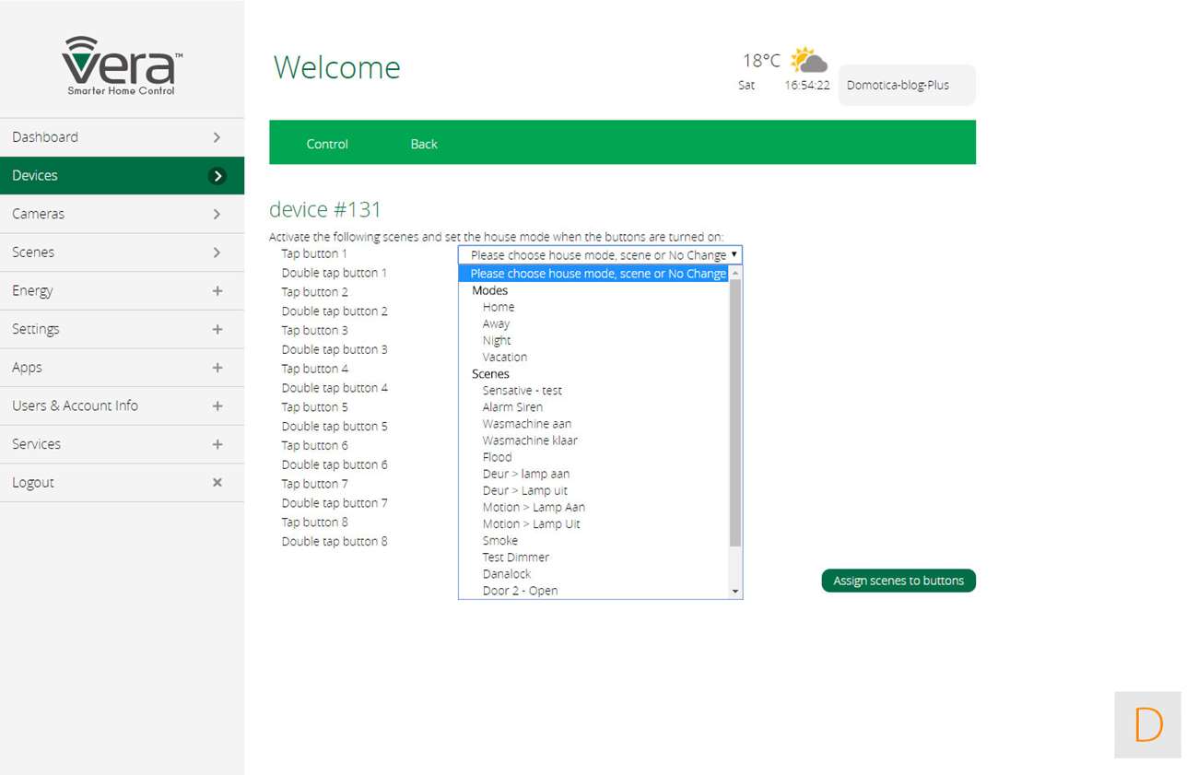Click the Domotica-blog-Plus account box
This screenshot has height=775, width=1198.
[906, 86]
